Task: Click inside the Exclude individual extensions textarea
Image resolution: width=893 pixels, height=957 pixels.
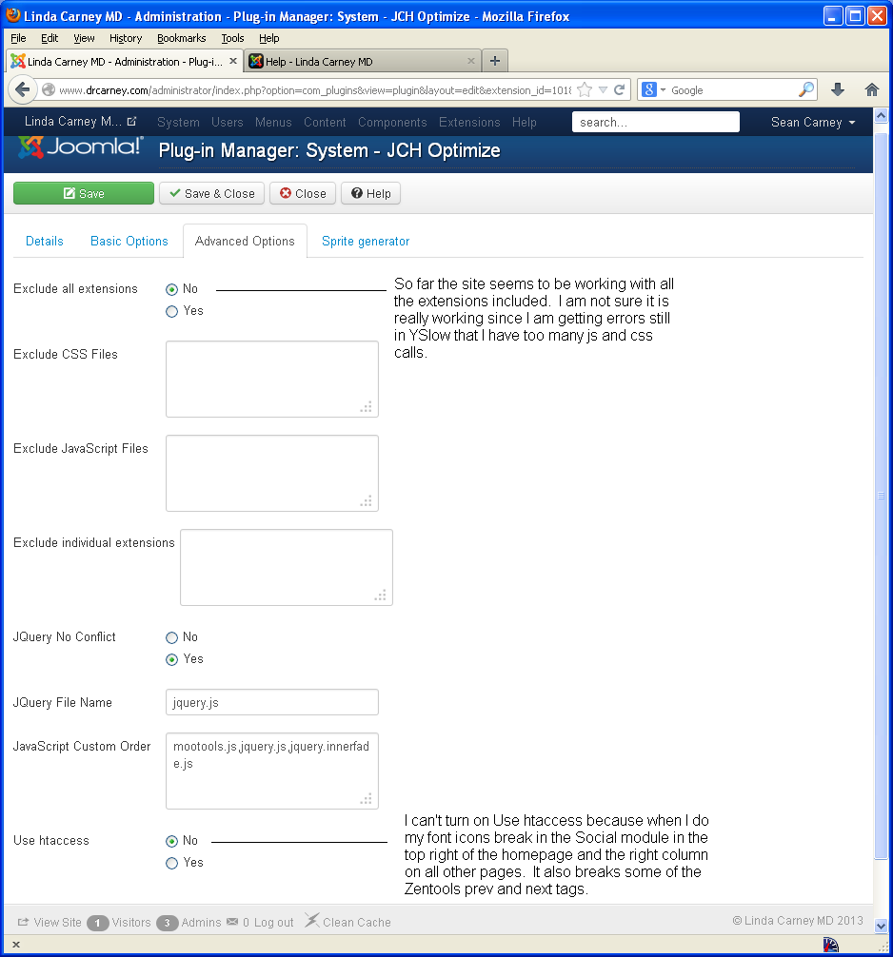Action: click(287, 568)
